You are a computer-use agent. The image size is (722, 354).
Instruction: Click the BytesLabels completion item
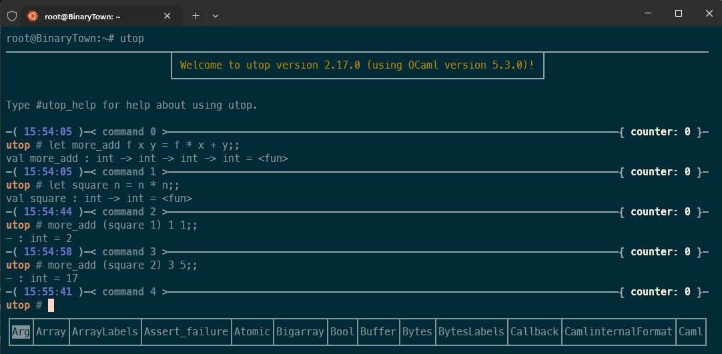(470, 331)
